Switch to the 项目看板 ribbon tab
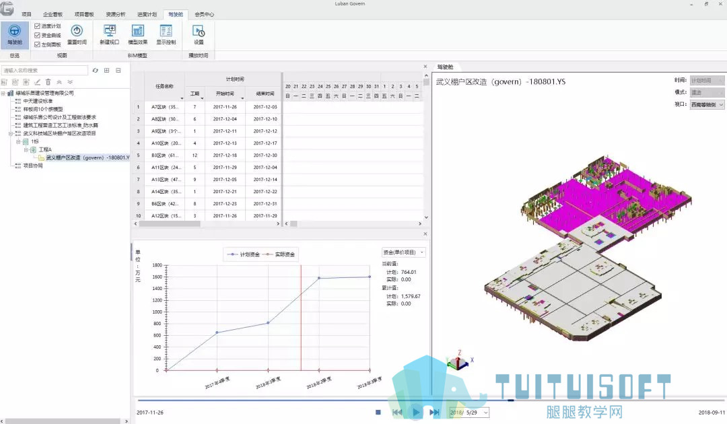 coord(84,14)
